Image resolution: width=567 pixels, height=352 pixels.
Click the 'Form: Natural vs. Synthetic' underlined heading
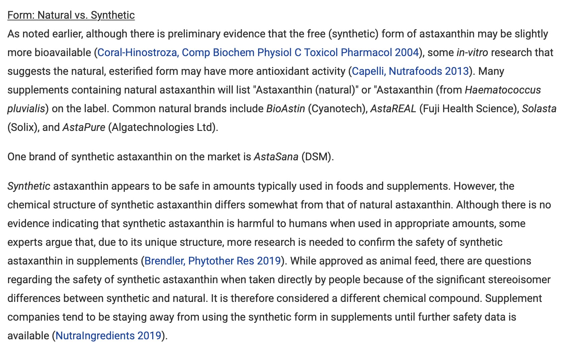click(x=71, y=15)
